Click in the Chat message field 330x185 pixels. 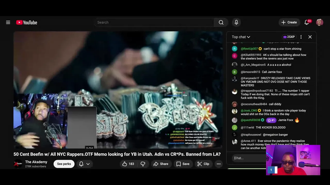pyautogui.click(x=249, y=158)
